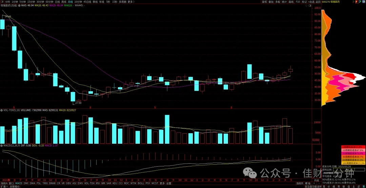
Task: Add stock with +自选 button
Action: (x=311, y=2)
